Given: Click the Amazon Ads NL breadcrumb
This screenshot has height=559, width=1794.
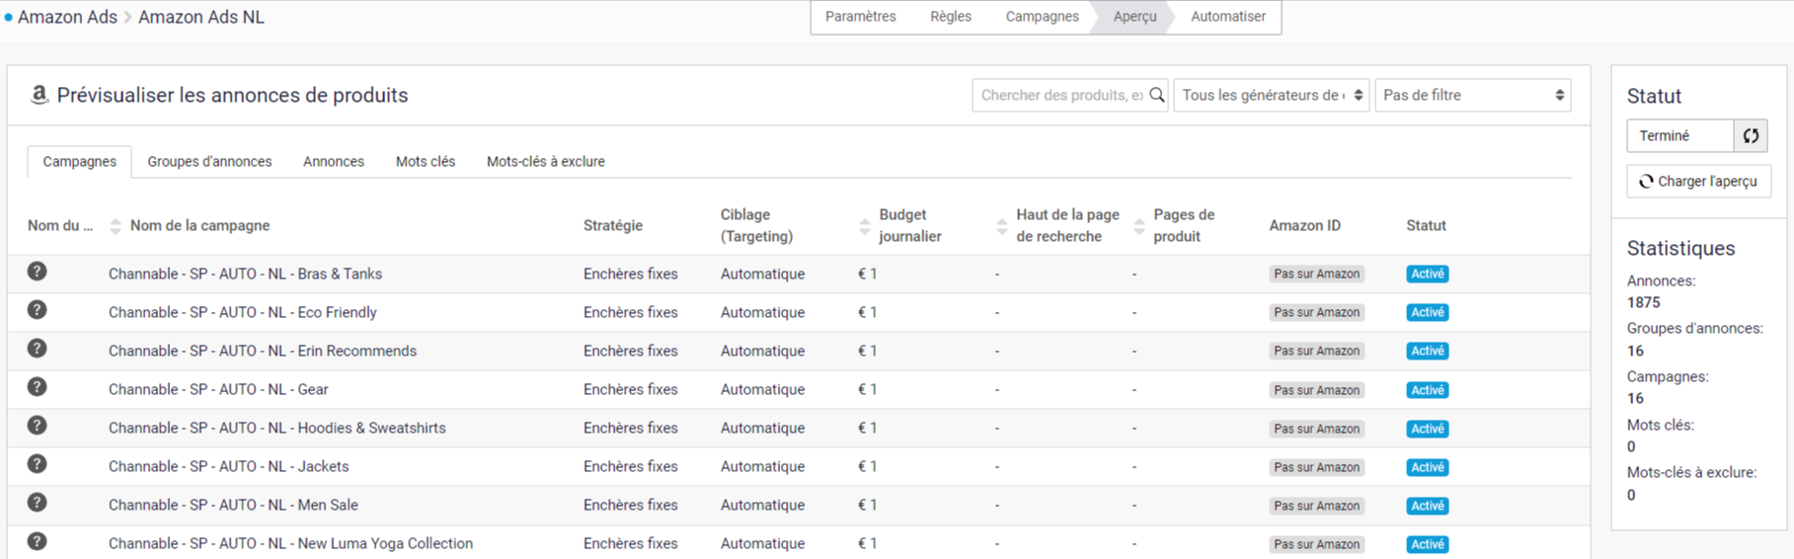Looking at the screenshot, I should [x=201, y=17].
